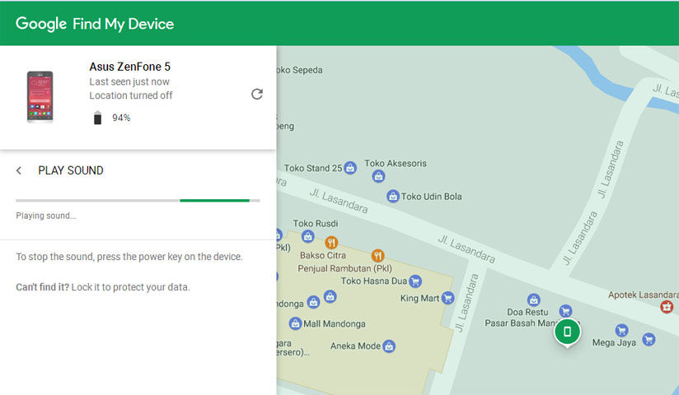Screen dimensions: 679x395
Task: Open the Mega Jaya cart pin
Action: point(621,330)
